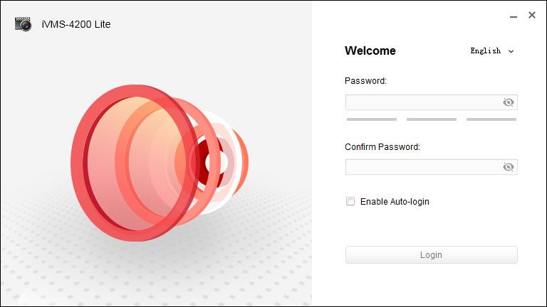Viewport: 547px width, 307px height.
Task: Click the Login button
Action: click(x=432, y=255)
